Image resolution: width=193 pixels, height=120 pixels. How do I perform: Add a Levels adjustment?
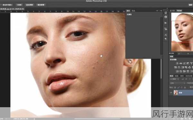pyautogui.click(x=181, y=63)
